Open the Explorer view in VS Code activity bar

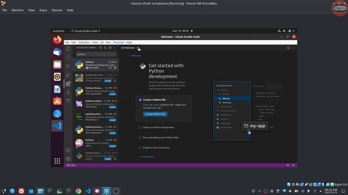click(68, 49)
